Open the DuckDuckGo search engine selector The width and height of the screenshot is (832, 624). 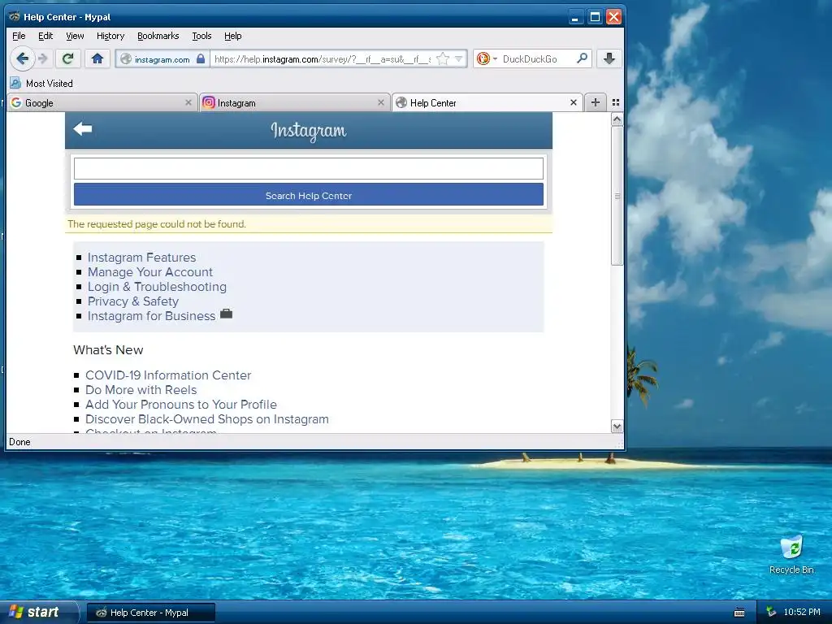(486, 58)
